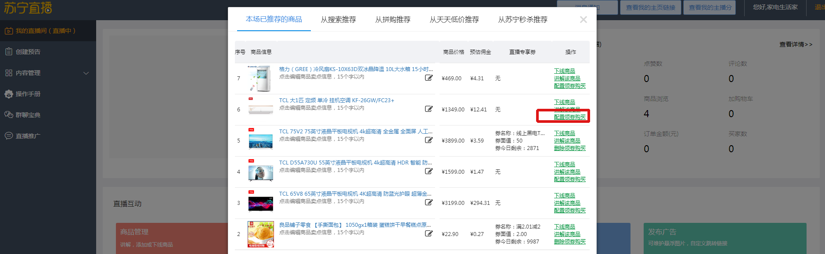Click edit icon for TCL air conditioner row
Image resolution: width=825 pixels, height=254 pixels.
click(429, 109)
